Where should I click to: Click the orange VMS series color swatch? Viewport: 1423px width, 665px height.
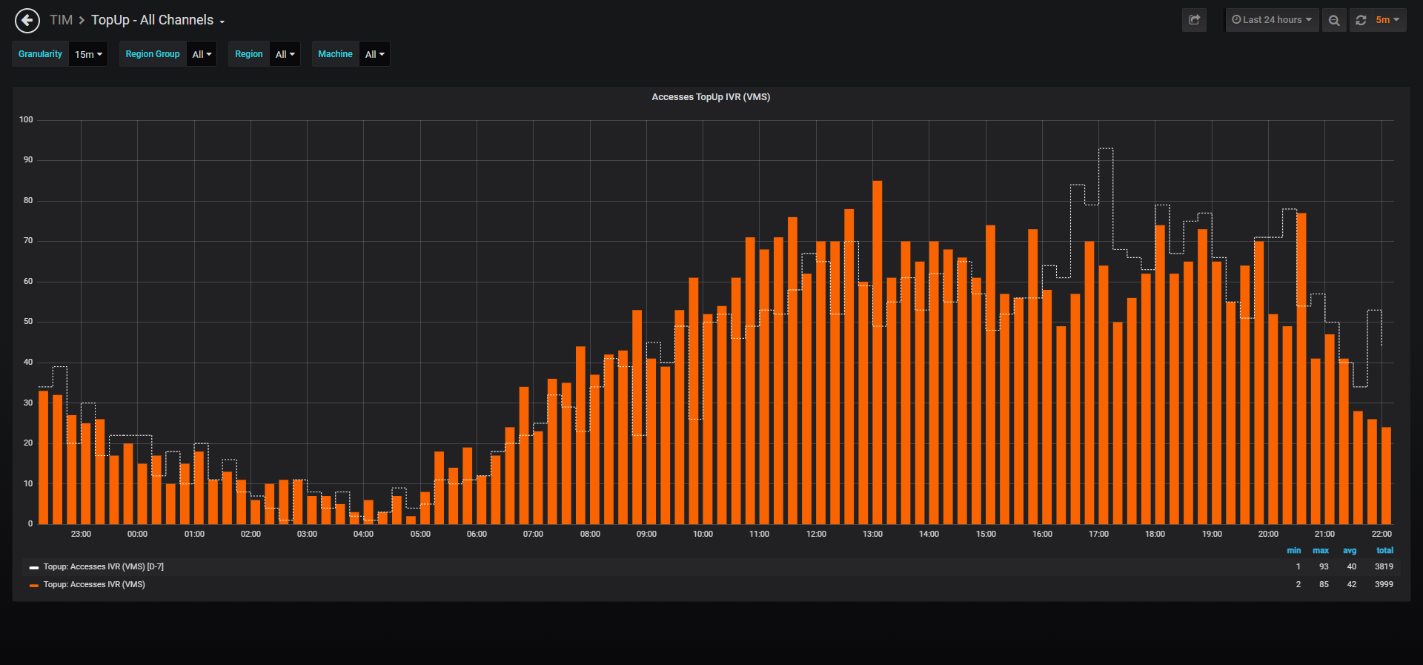click(33, 585)
